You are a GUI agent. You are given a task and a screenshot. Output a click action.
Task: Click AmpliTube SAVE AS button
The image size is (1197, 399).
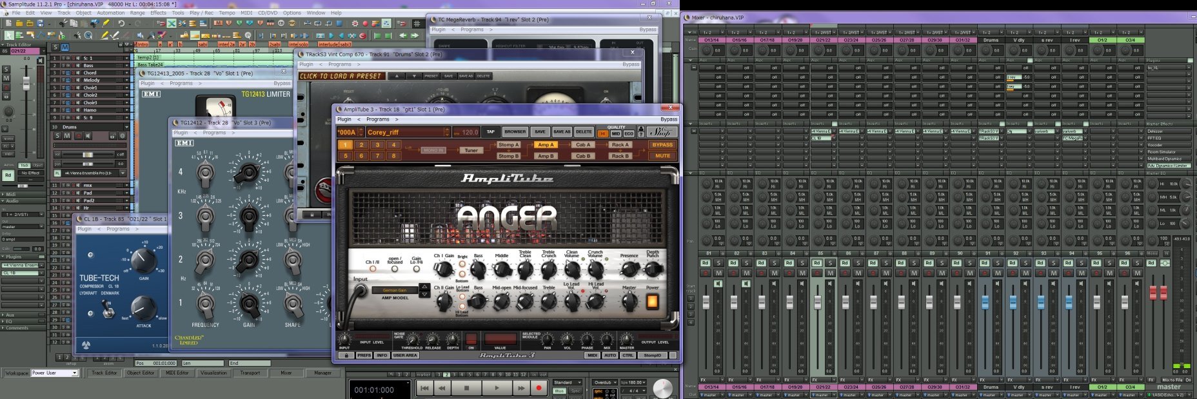pos(562,131)
